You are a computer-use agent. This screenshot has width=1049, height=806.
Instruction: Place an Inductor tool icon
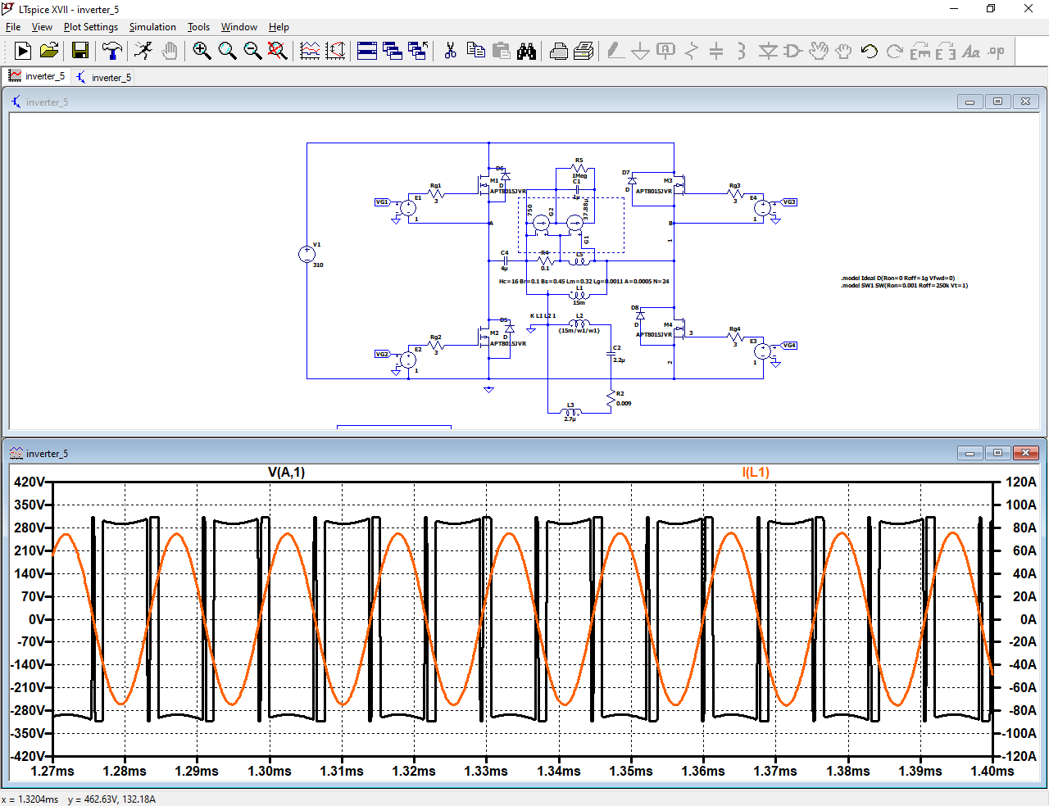click(742, 51)
